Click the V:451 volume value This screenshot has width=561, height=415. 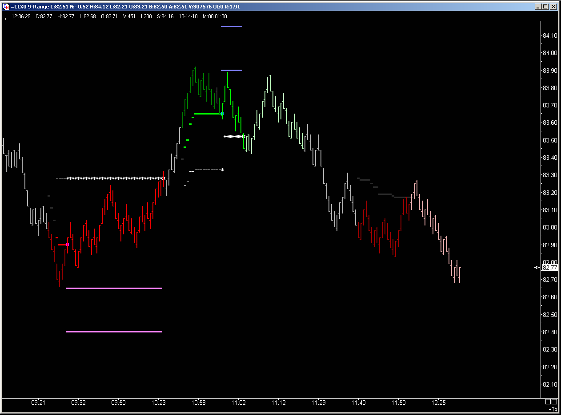(129, 16)
